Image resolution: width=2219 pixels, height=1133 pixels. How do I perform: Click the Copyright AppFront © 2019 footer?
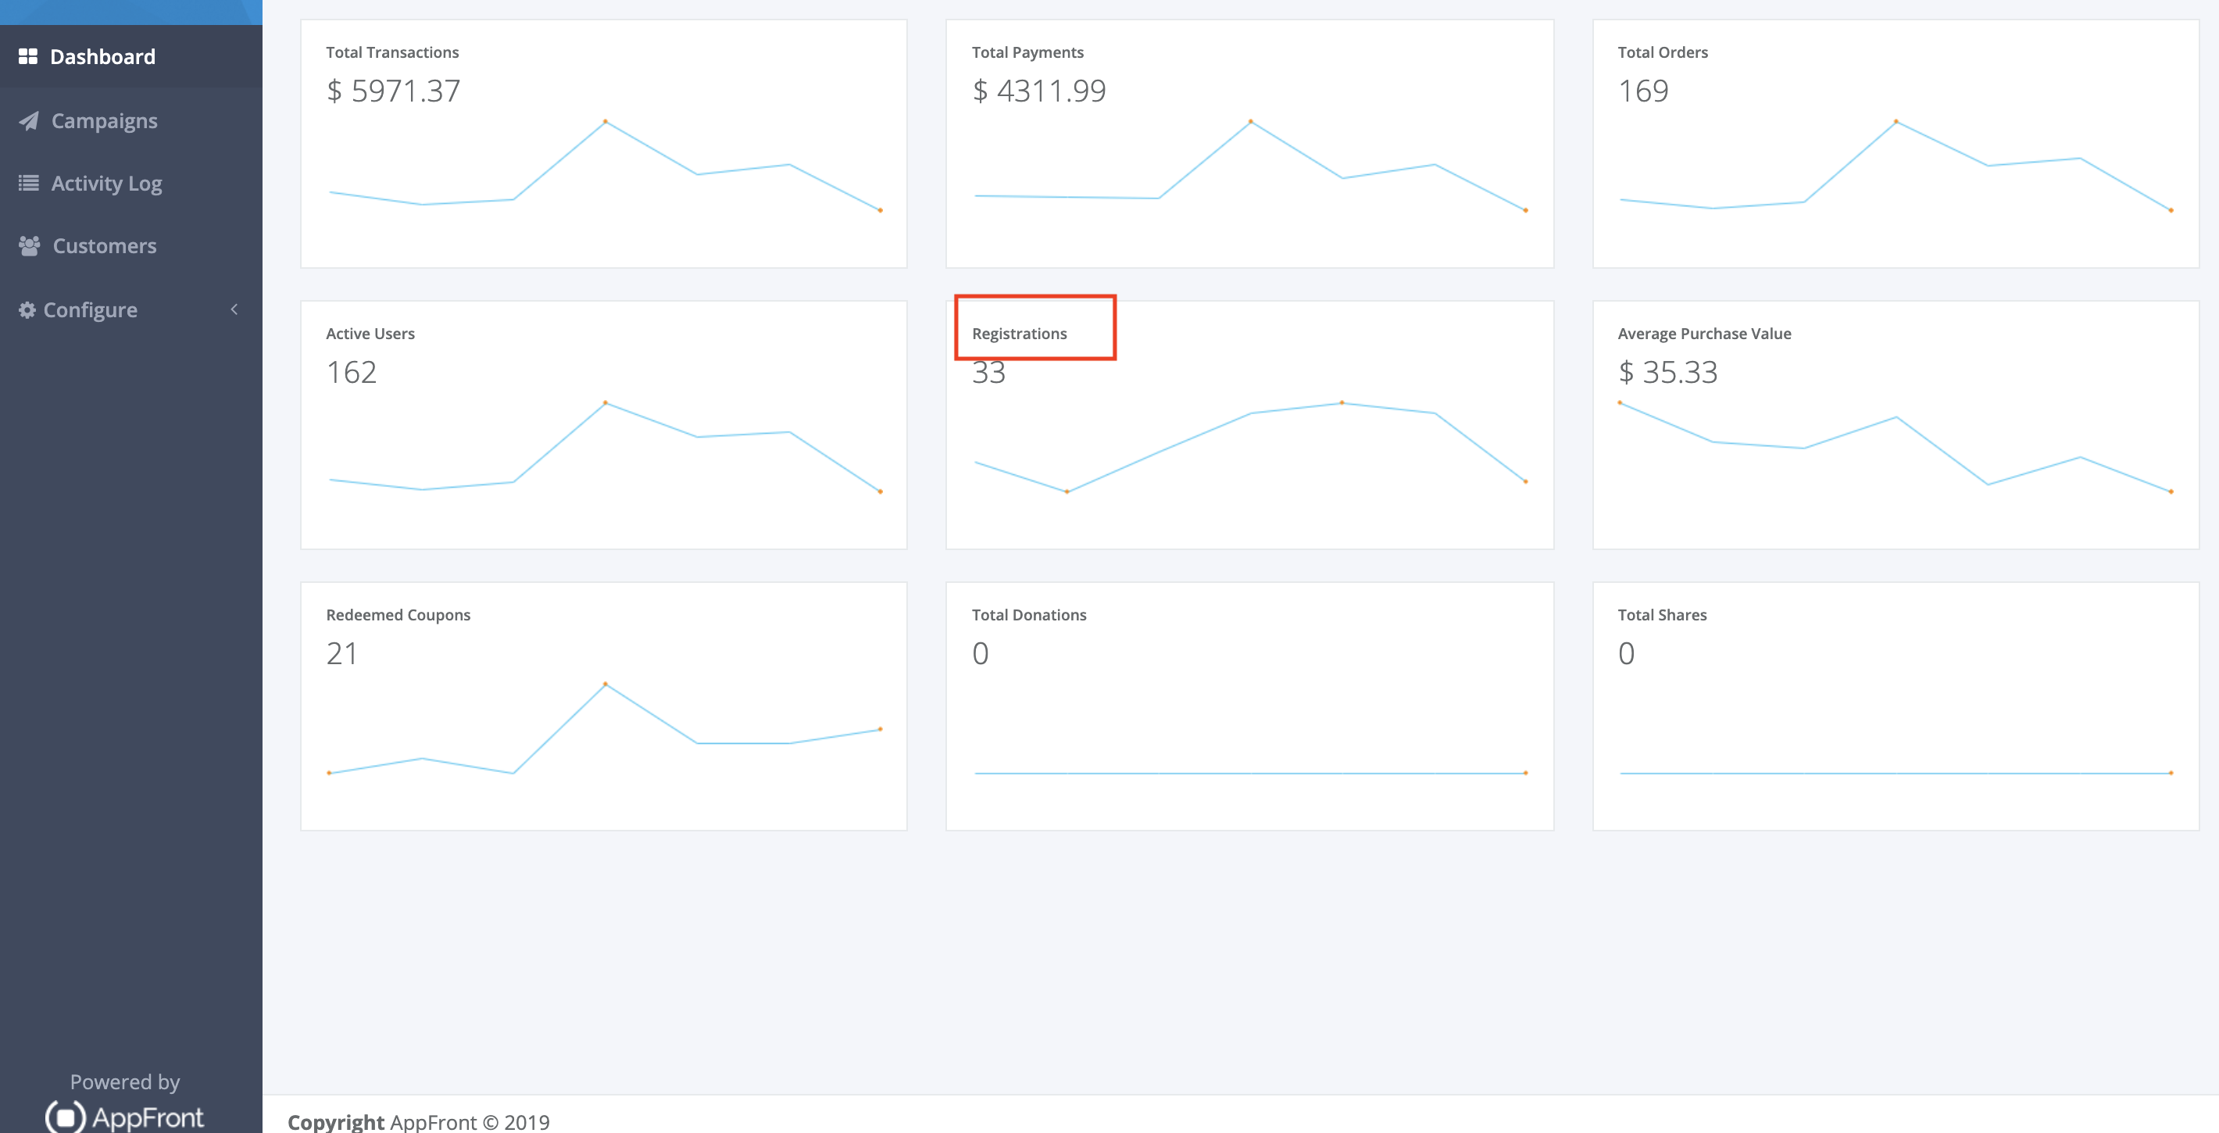[419, 1122]
